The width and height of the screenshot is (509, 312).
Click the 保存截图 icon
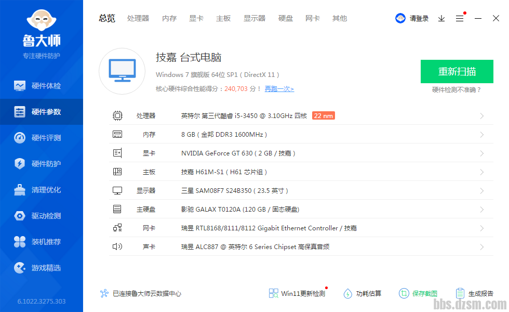click(x=404, y=294)
